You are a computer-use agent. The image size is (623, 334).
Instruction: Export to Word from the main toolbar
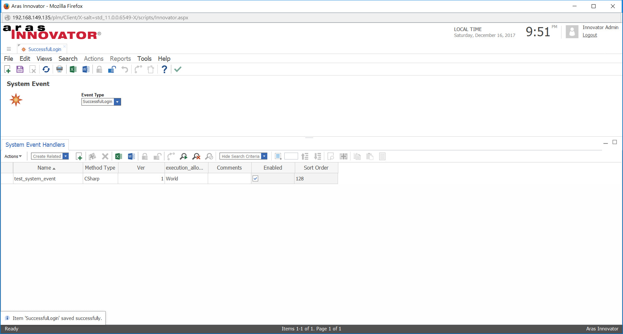point(86,69)
